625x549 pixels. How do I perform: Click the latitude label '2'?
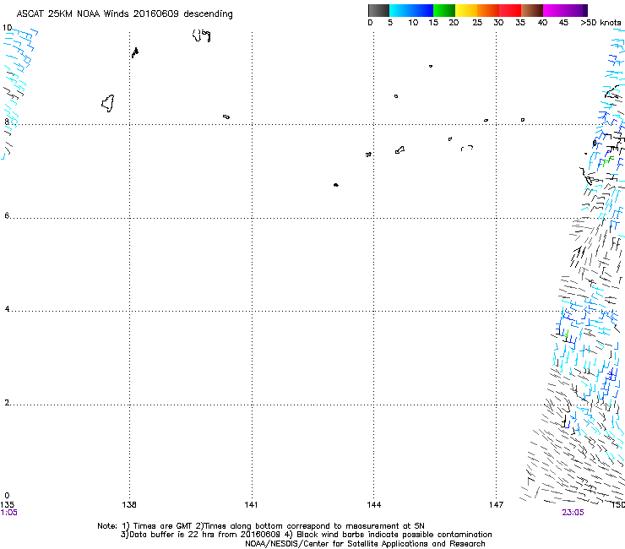click(x=7, y=403)
